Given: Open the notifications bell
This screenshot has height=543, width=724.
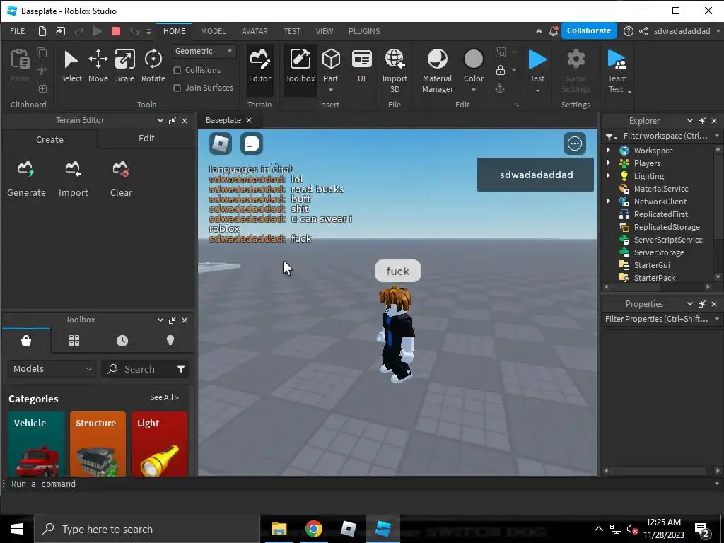Looking at the screenshot, I should (553, 31).
